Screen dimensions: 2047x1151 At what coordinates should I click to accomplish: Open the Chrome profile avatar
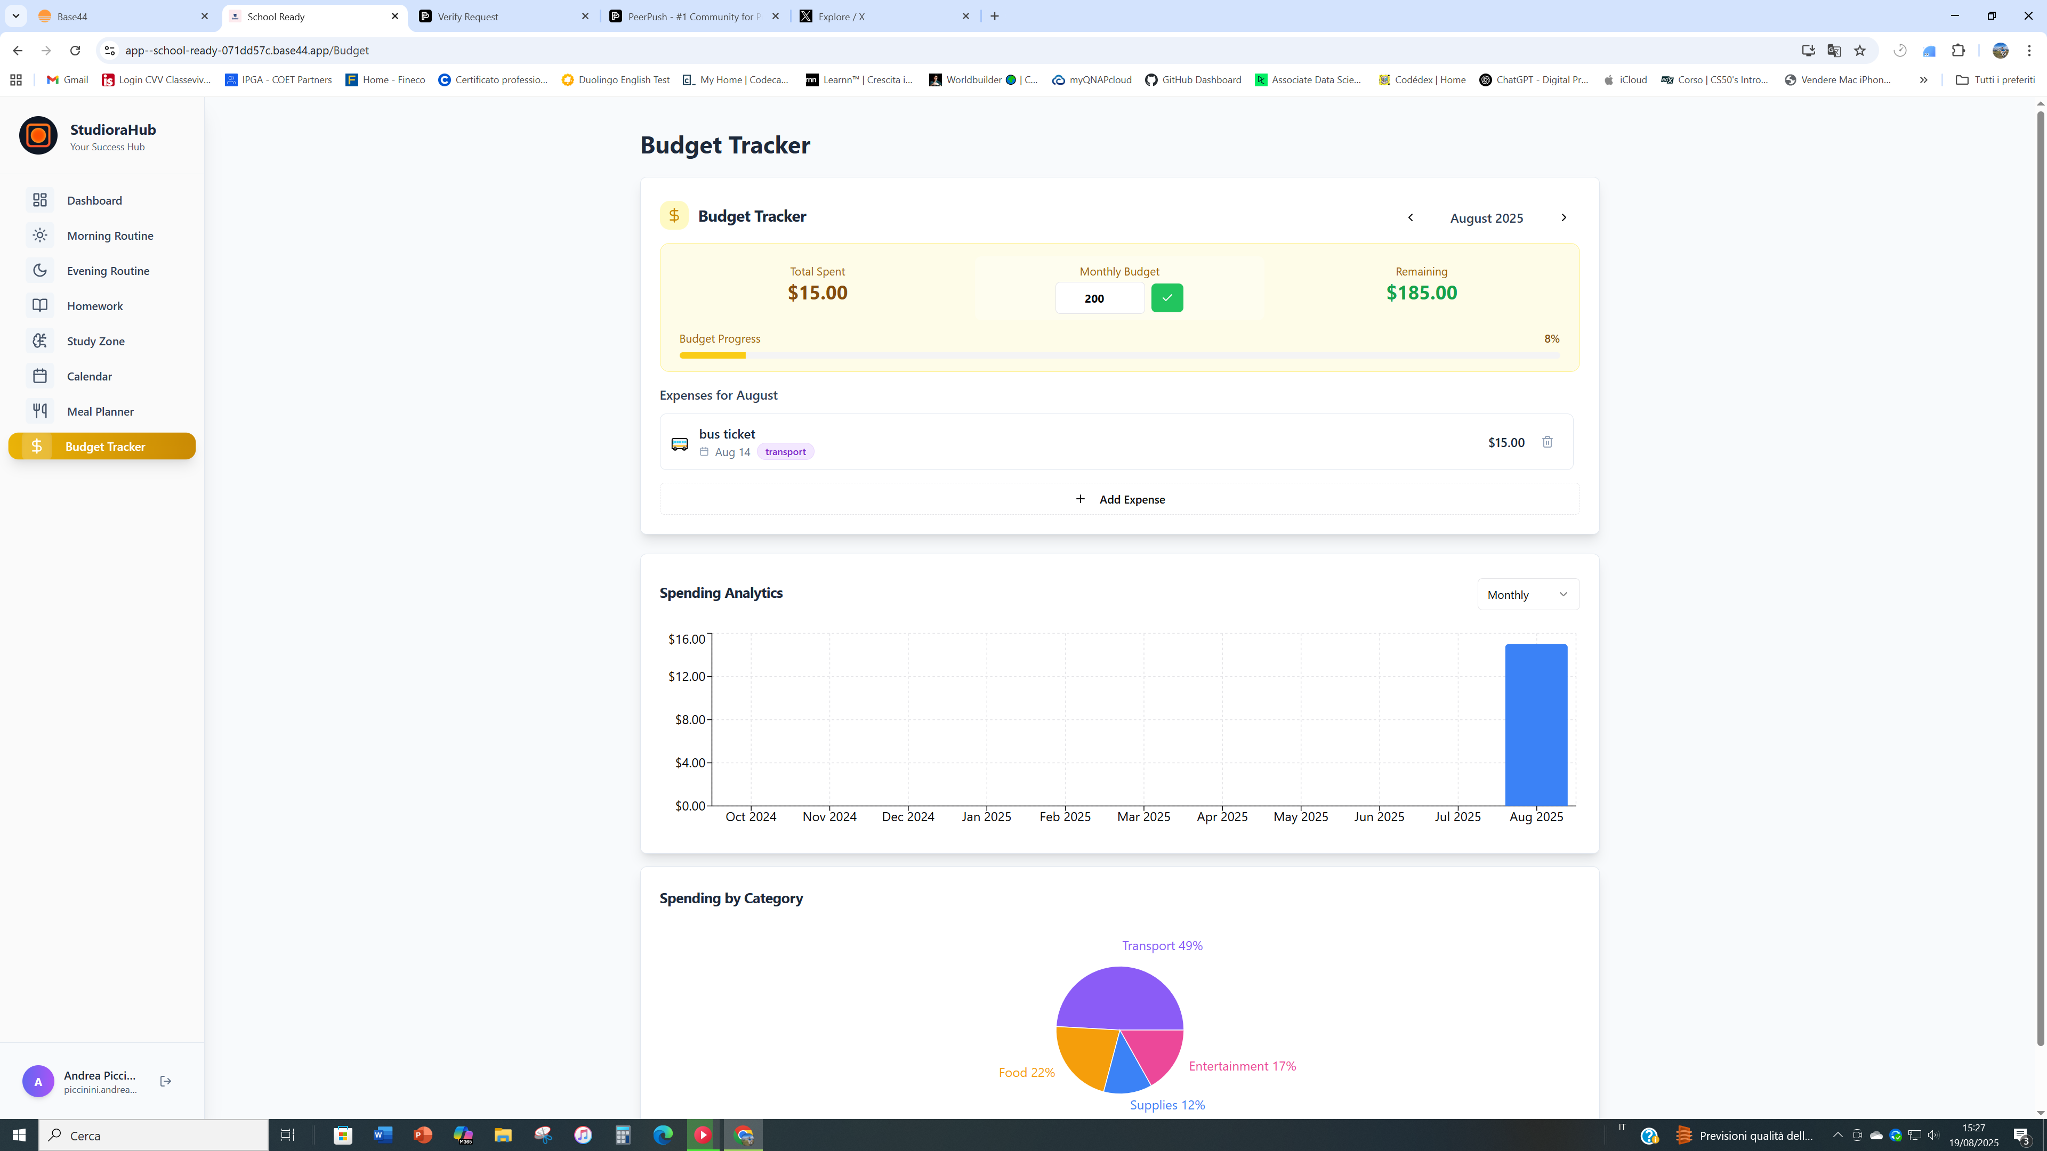click(2000, 50)
